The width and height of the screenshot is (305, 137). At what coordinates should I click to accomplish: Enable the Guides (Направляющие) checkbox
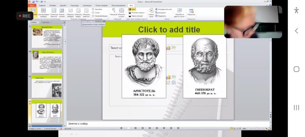click(93, 16)
